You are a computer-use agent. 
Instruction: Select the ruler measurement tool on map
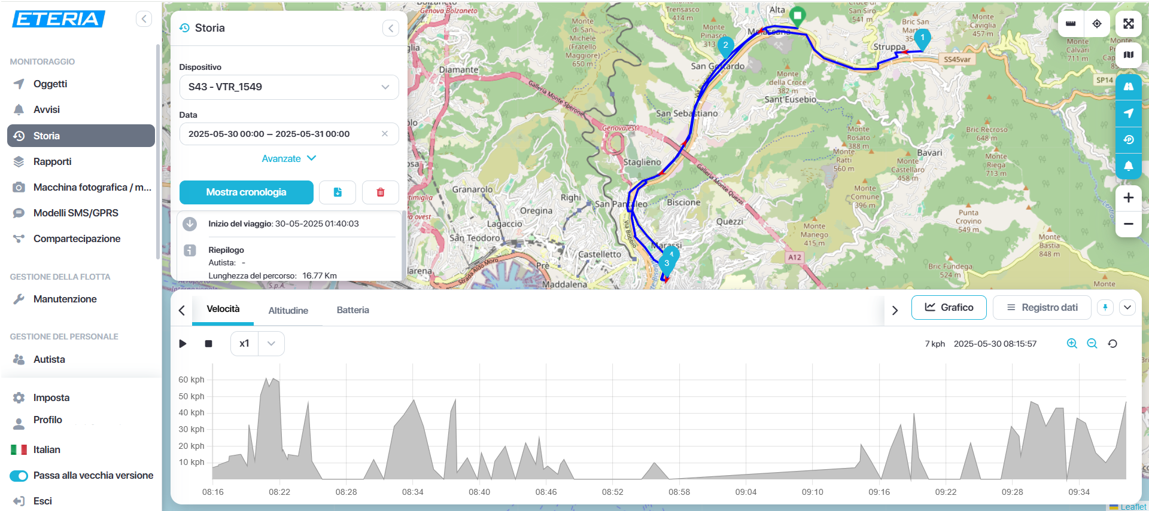coord(1071,24)
